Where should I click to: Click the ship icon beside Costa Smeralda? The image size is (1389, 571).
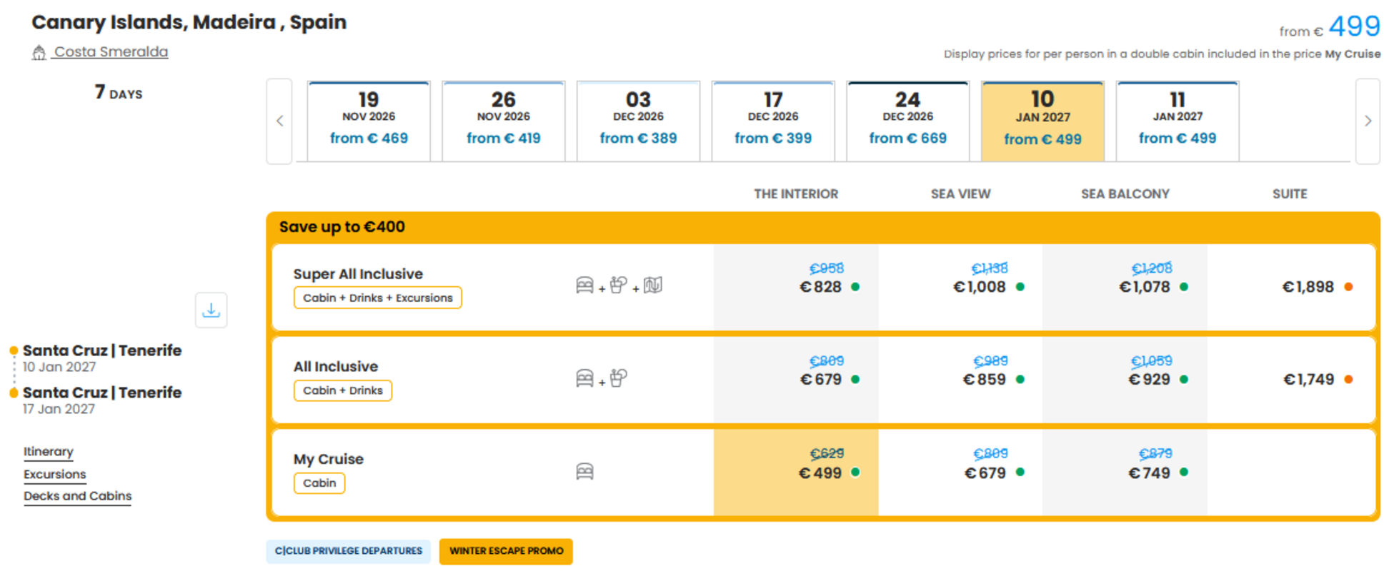[x=39, y=52]
